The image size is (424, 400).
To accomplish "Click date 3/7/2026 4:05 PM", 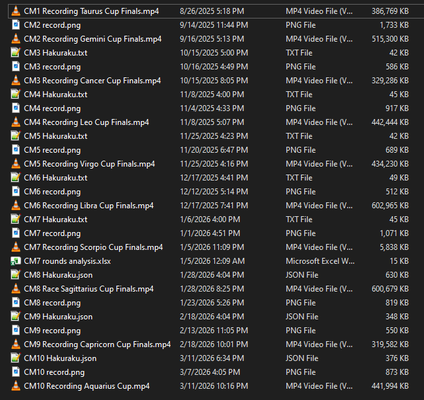I will 210,372.
